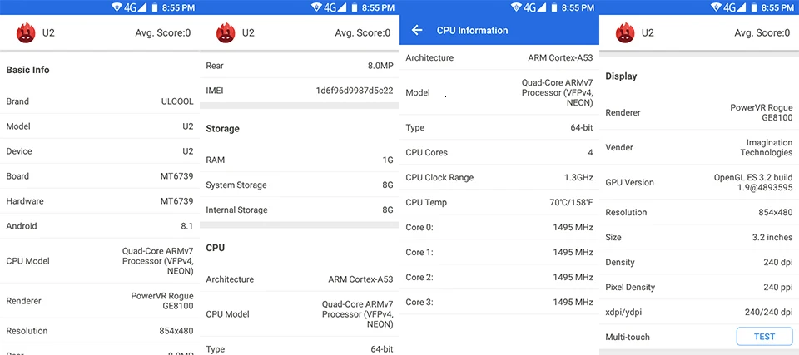The image size is (799, 355).
Task: Select the Brand ULCOOL row
Action: tap(100, 101)
